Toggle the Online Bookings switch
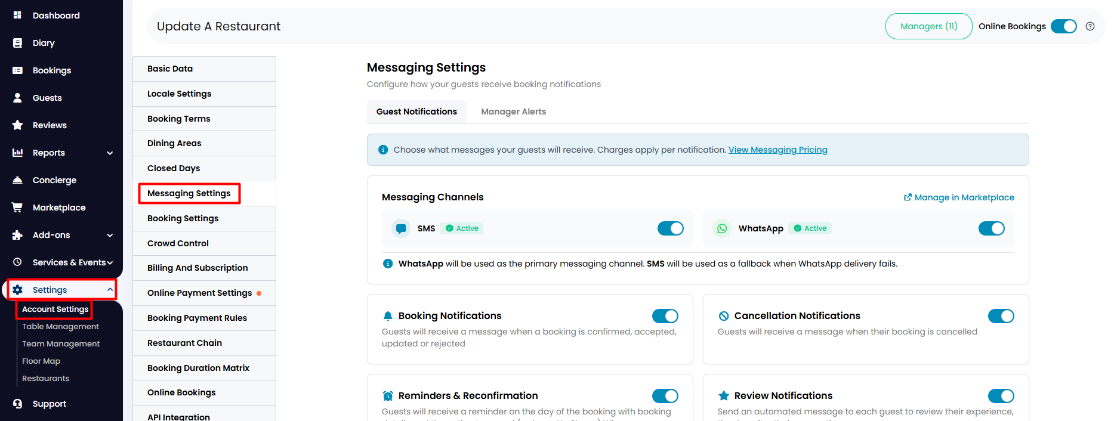The image size is (1114, 421). 1064,26
